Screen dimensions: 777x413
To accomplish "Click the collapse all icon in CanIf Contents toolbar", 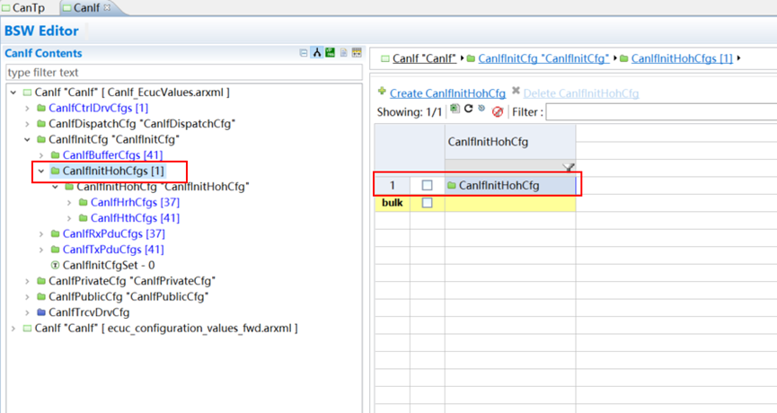I will point(304,54).
